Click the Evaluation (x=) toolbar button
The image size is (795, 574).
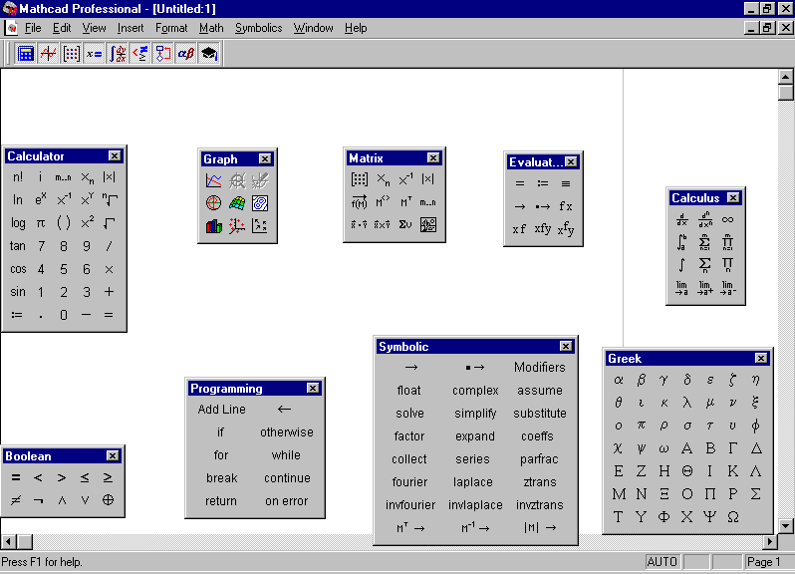click(x=94, y=53)
